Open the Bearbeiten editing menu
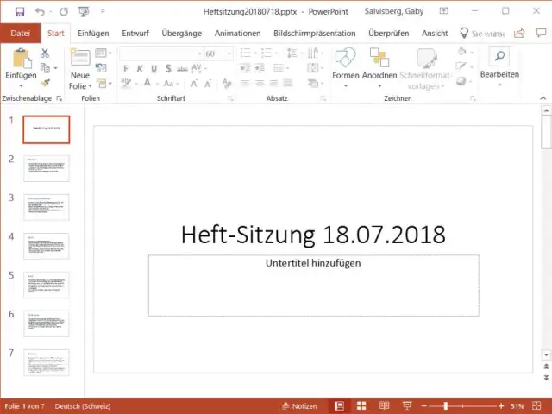 click(x=499, y=67)
